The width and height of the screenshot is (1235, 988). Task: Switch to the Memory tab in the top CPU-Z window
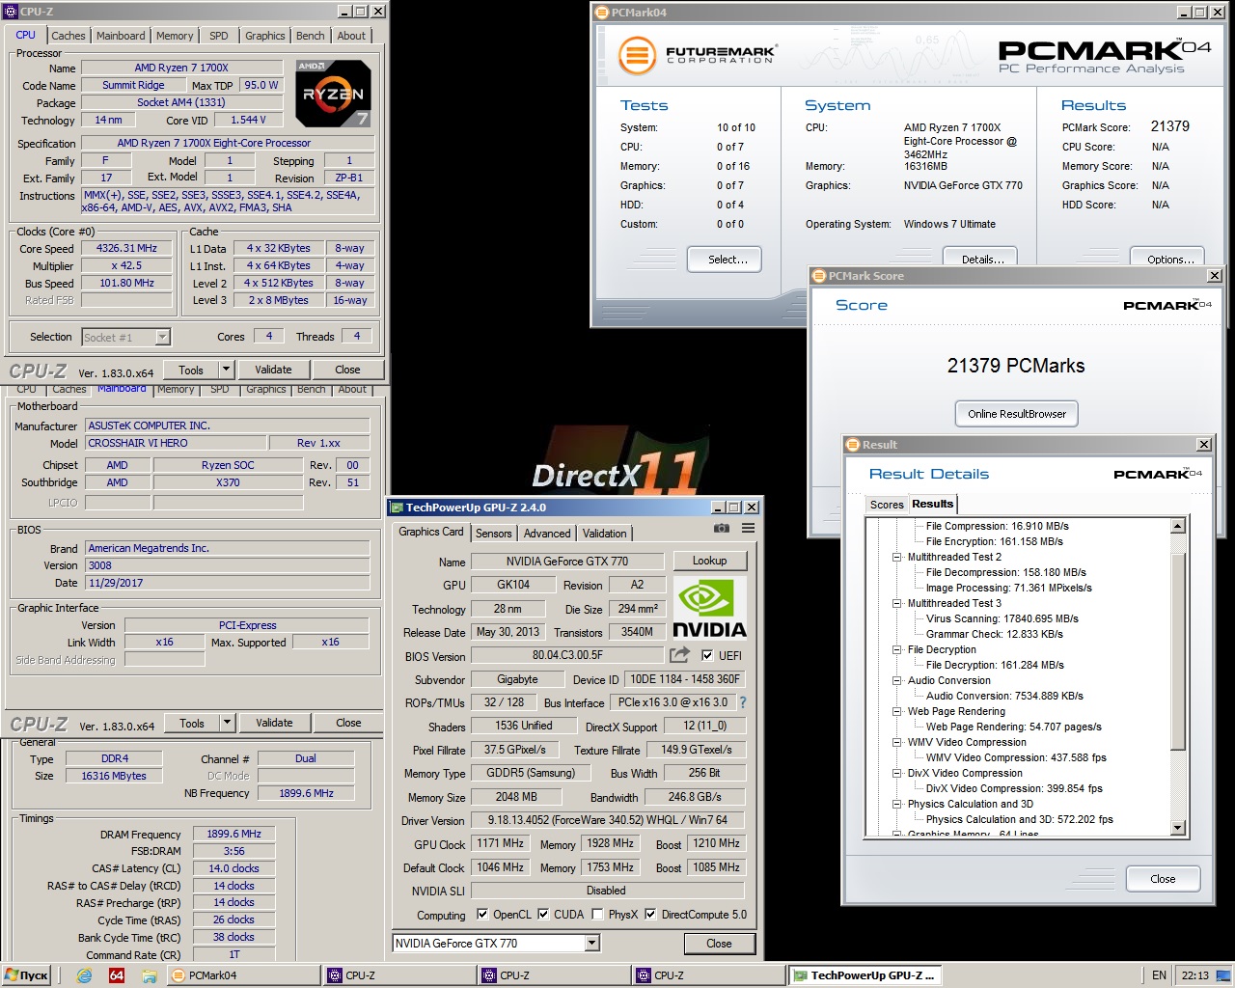(175, 36)
